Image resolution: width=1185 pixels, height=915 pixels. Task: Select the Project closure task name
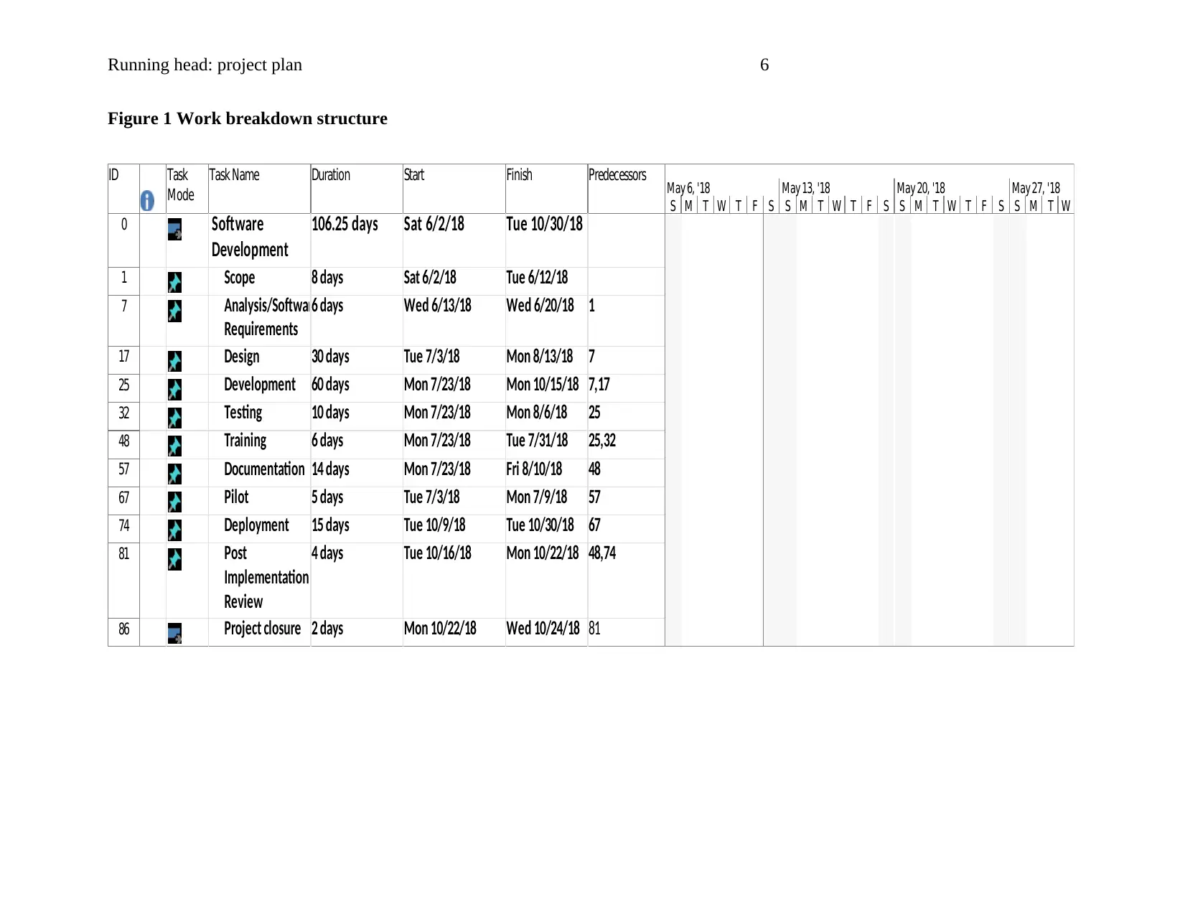262,629
